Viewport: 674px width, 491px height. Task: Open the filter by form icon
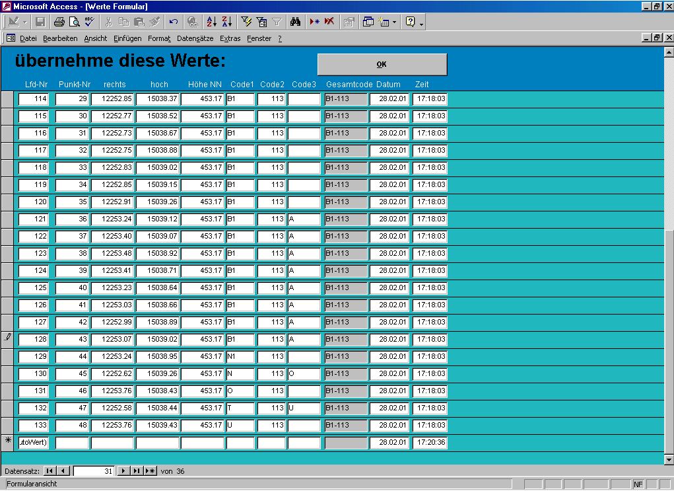pos(261,22)
